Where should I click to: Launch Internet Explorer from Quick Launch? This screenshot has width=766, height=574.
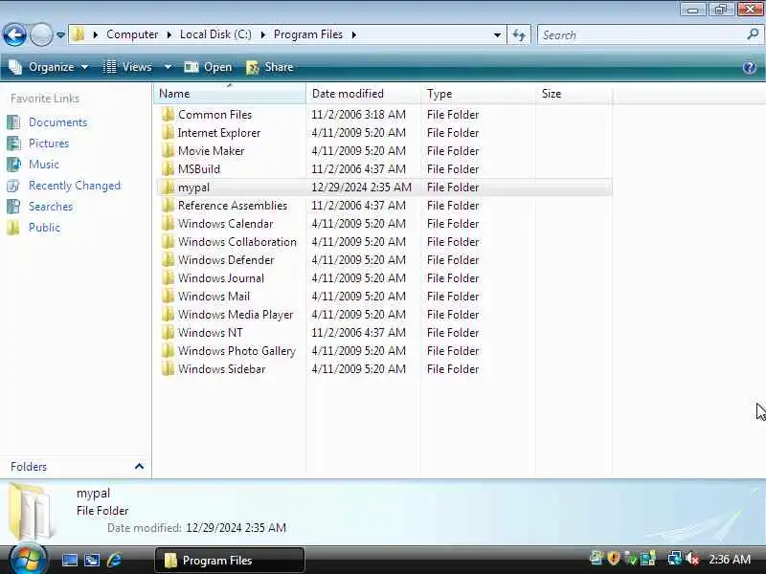(x=114, y=560)
